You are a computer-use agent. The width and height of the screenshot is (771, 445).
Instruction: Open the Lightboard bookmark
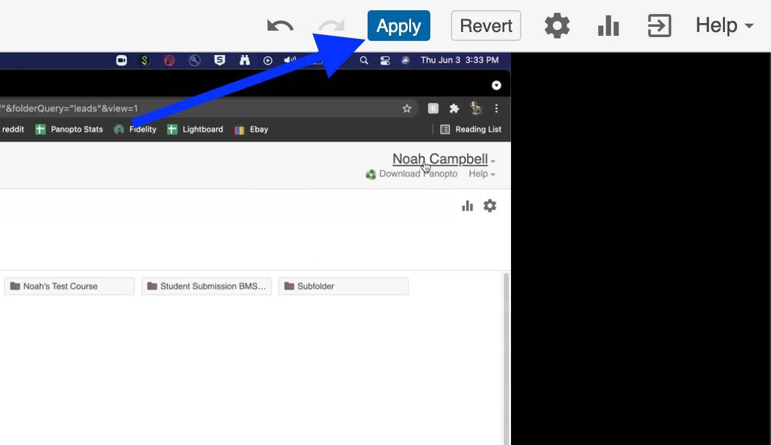click(x=195, y=129)
